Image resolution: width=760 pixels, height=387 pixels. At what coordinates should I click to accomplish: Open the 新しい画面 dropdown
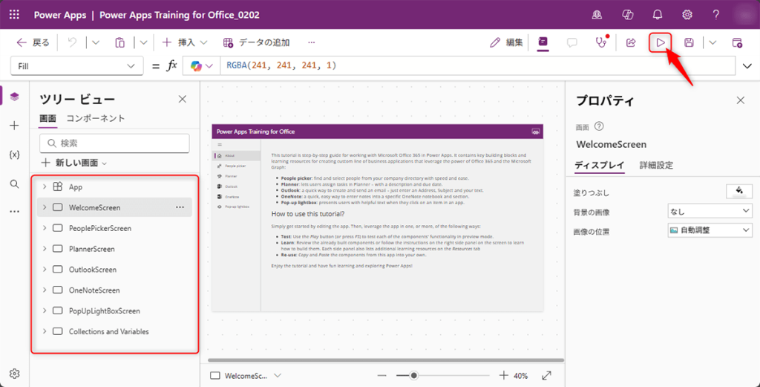tap(74, 163)
